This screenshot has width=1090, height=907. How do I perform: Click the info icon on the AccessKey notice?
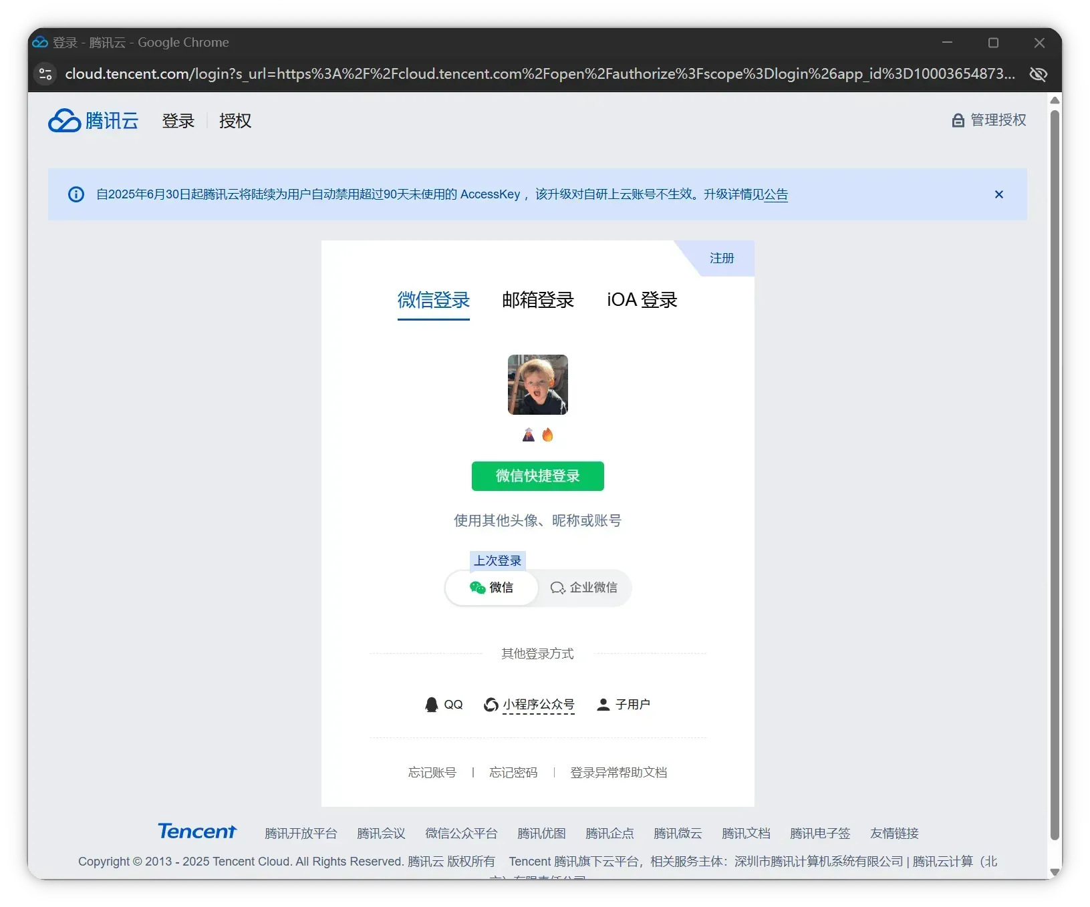point(76,194)
